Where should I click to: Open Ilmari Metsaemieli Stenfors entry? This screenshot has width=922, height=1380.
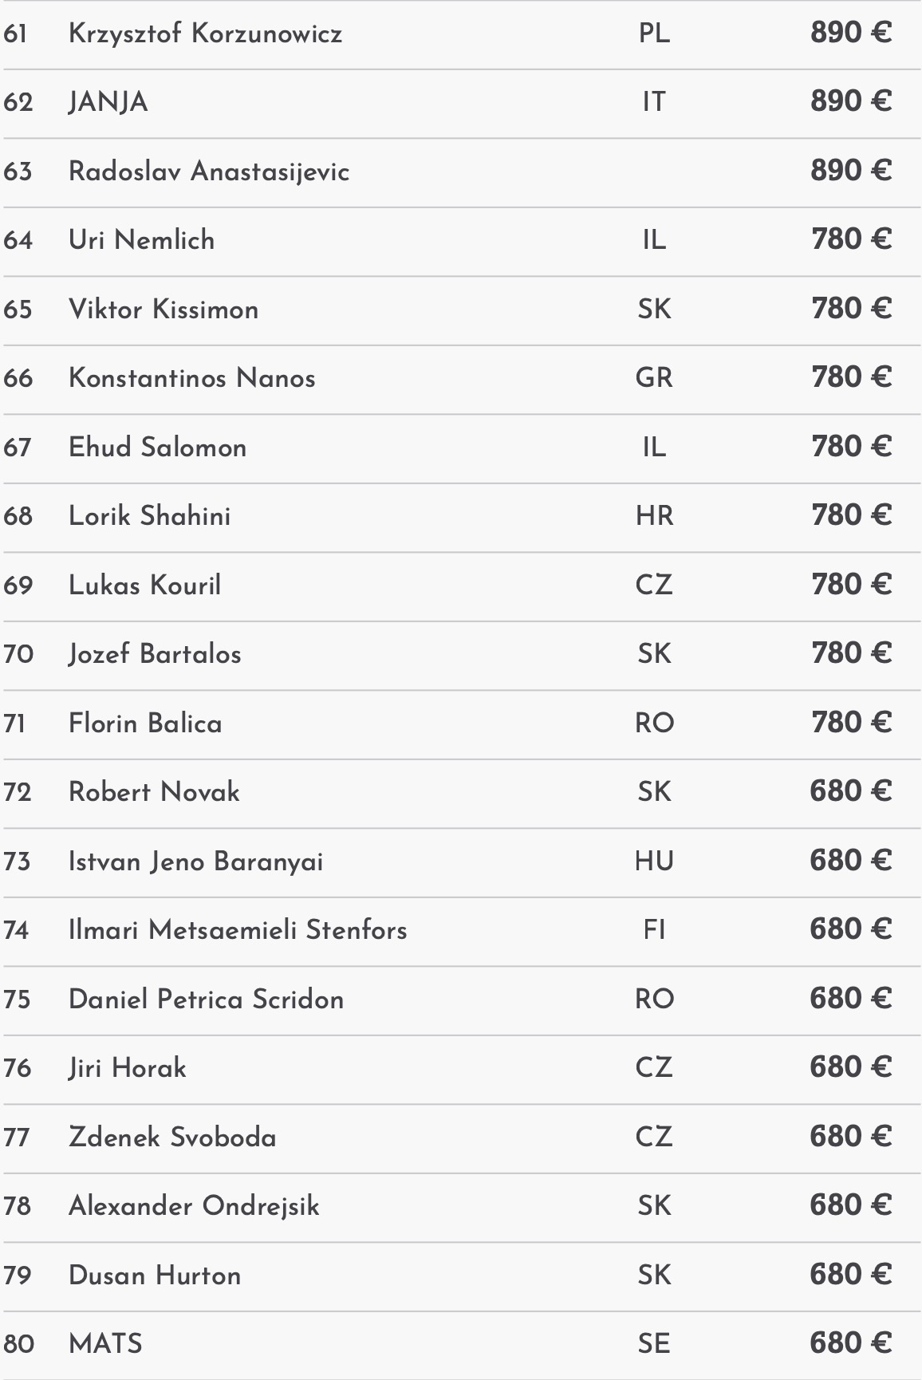click(x=238, y=930)
